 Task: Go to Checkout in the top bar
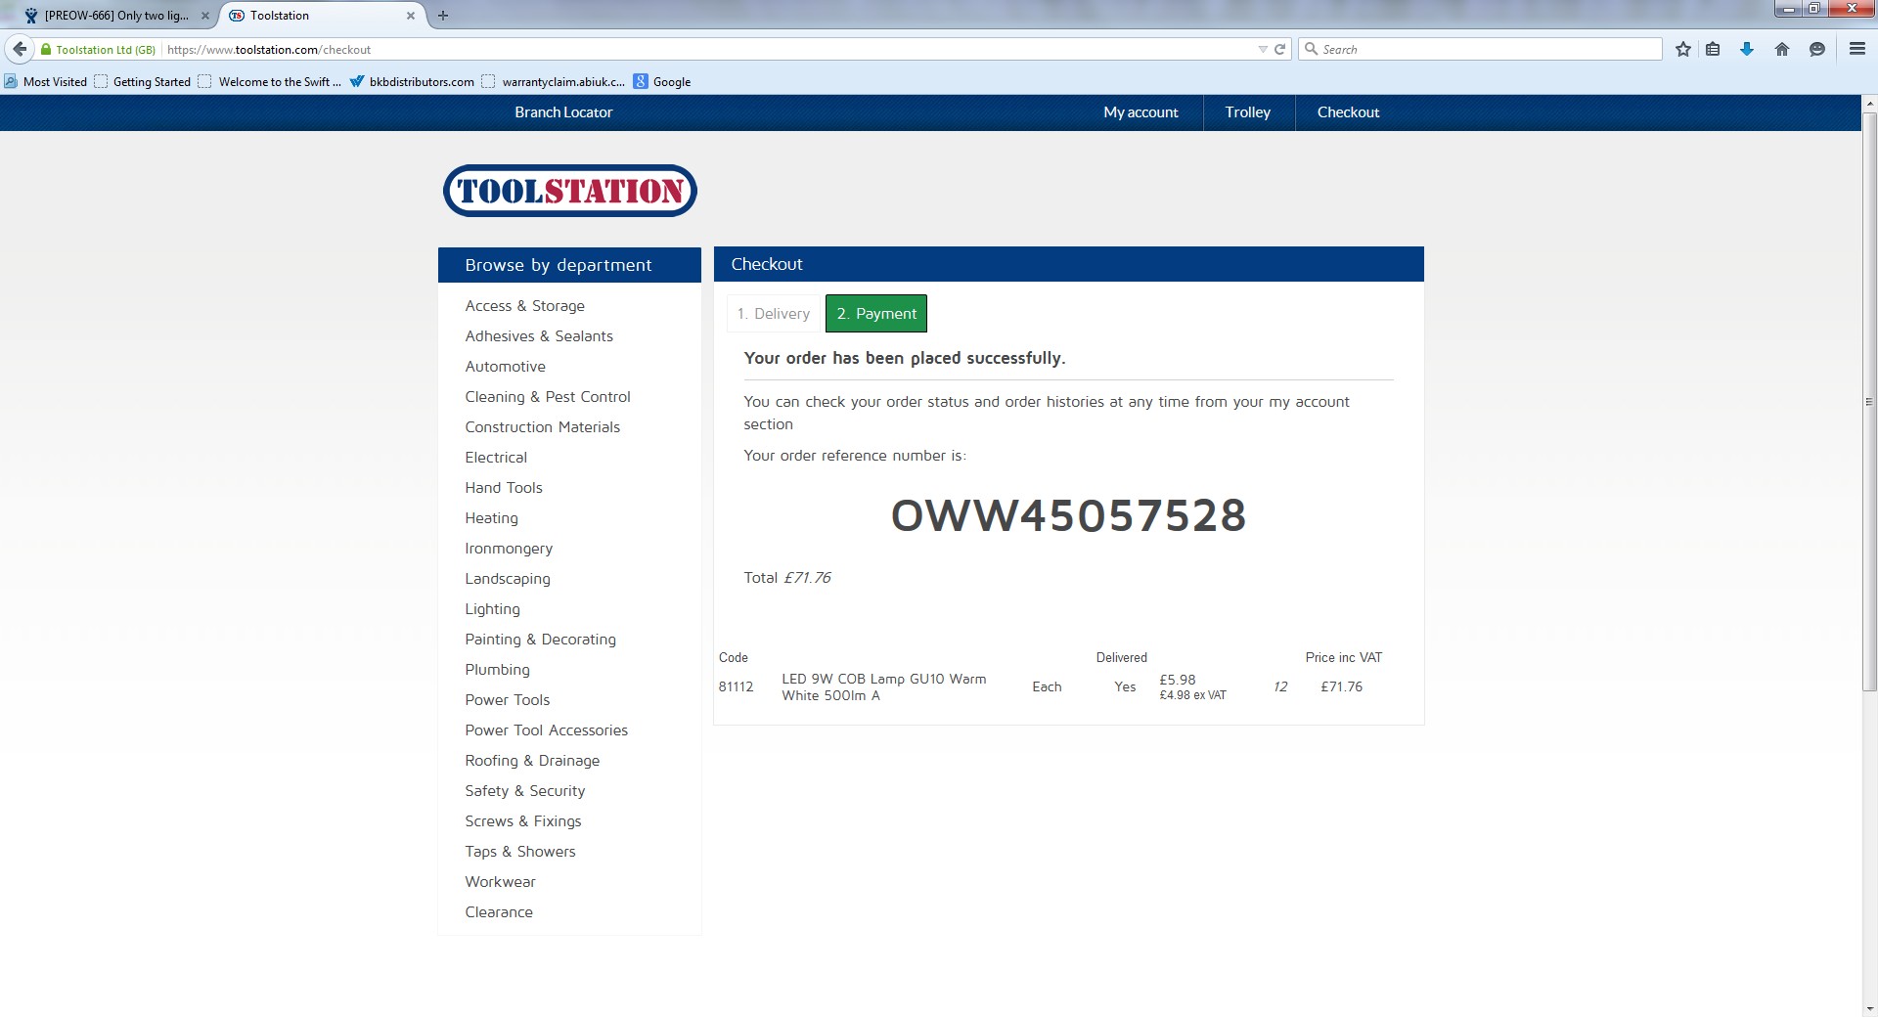[x=1348, y=112]
